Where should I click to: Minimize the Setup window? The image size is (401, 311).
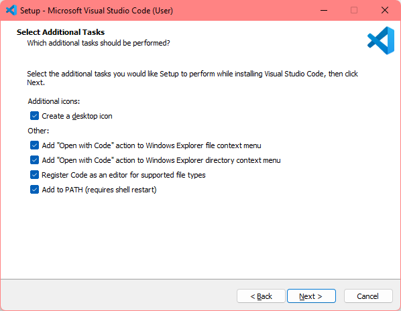click(x=324, y=11)
